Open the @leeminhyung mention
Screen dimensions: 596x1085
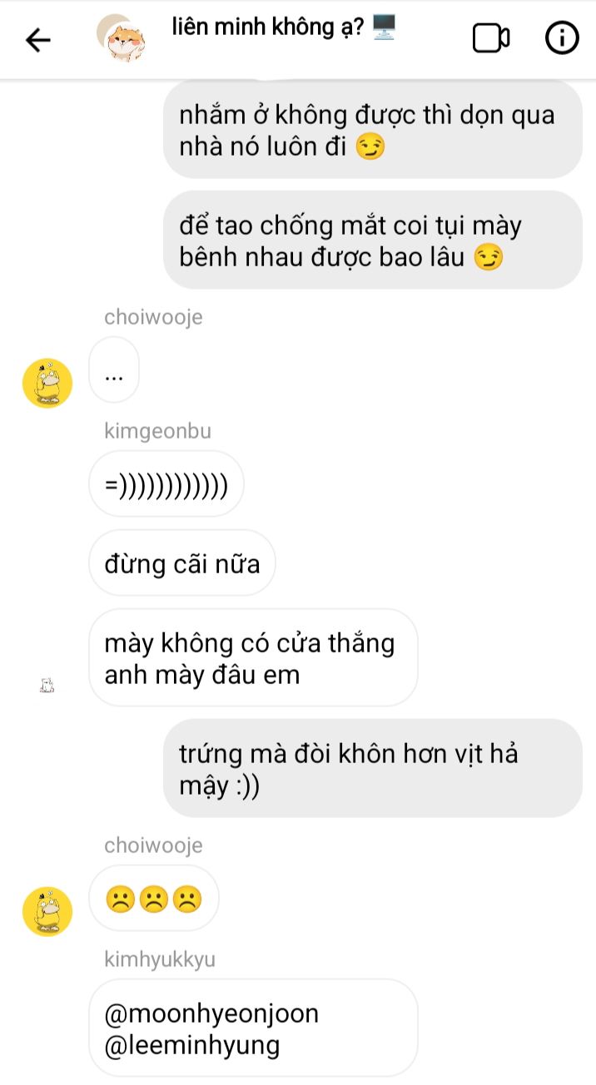point(192,1045)
